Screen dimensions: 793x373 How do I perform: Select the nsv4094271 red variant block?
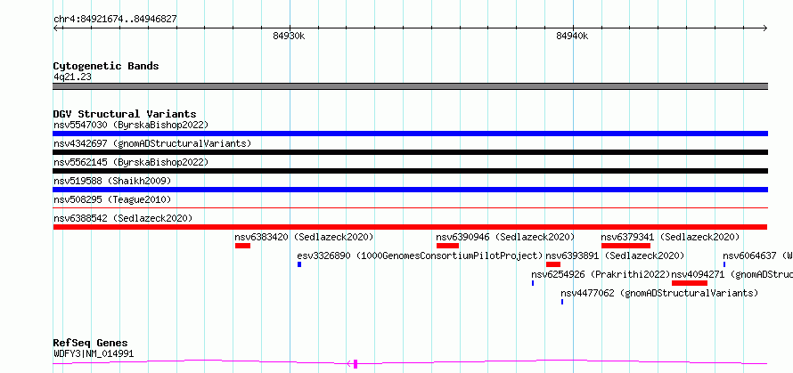pos(690,283)
